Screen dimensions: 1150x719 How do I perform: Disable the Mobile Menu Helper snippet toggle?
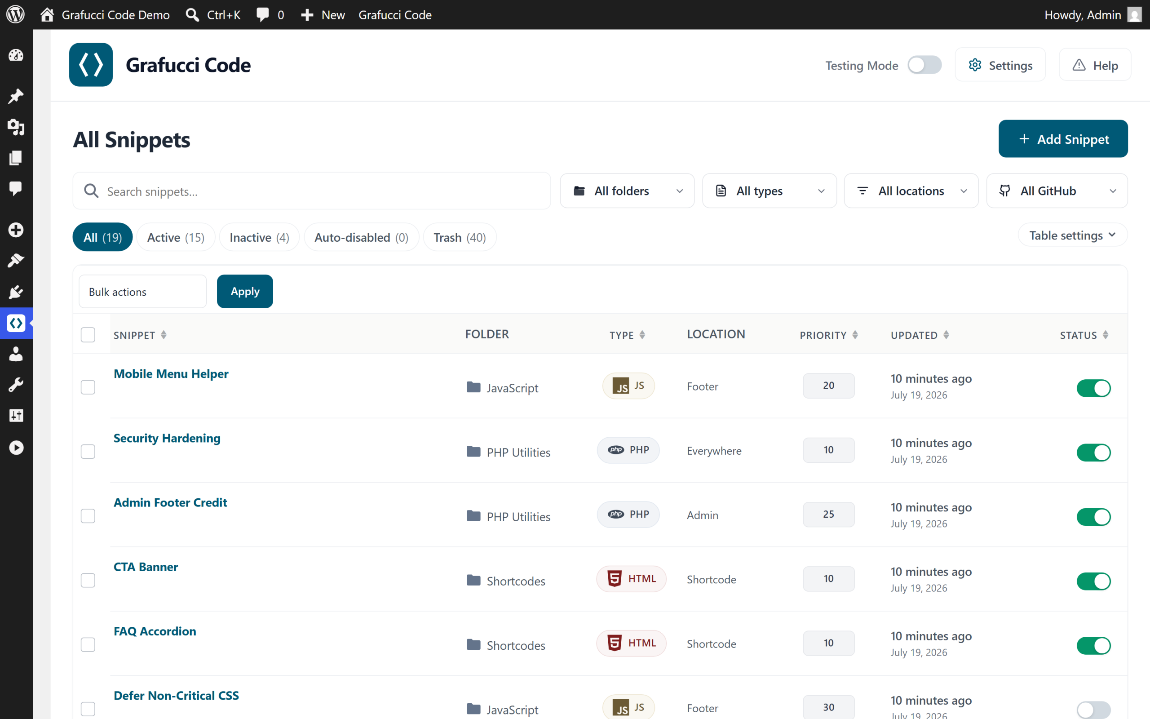click(1093, 388)
